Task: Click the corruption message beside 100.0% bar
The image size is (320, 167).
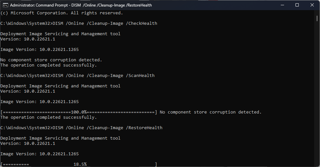Action: pos(211,112)
